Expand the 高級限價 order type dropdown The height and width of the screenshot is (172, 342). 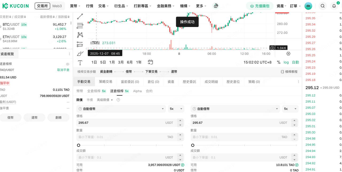(105, 100)
